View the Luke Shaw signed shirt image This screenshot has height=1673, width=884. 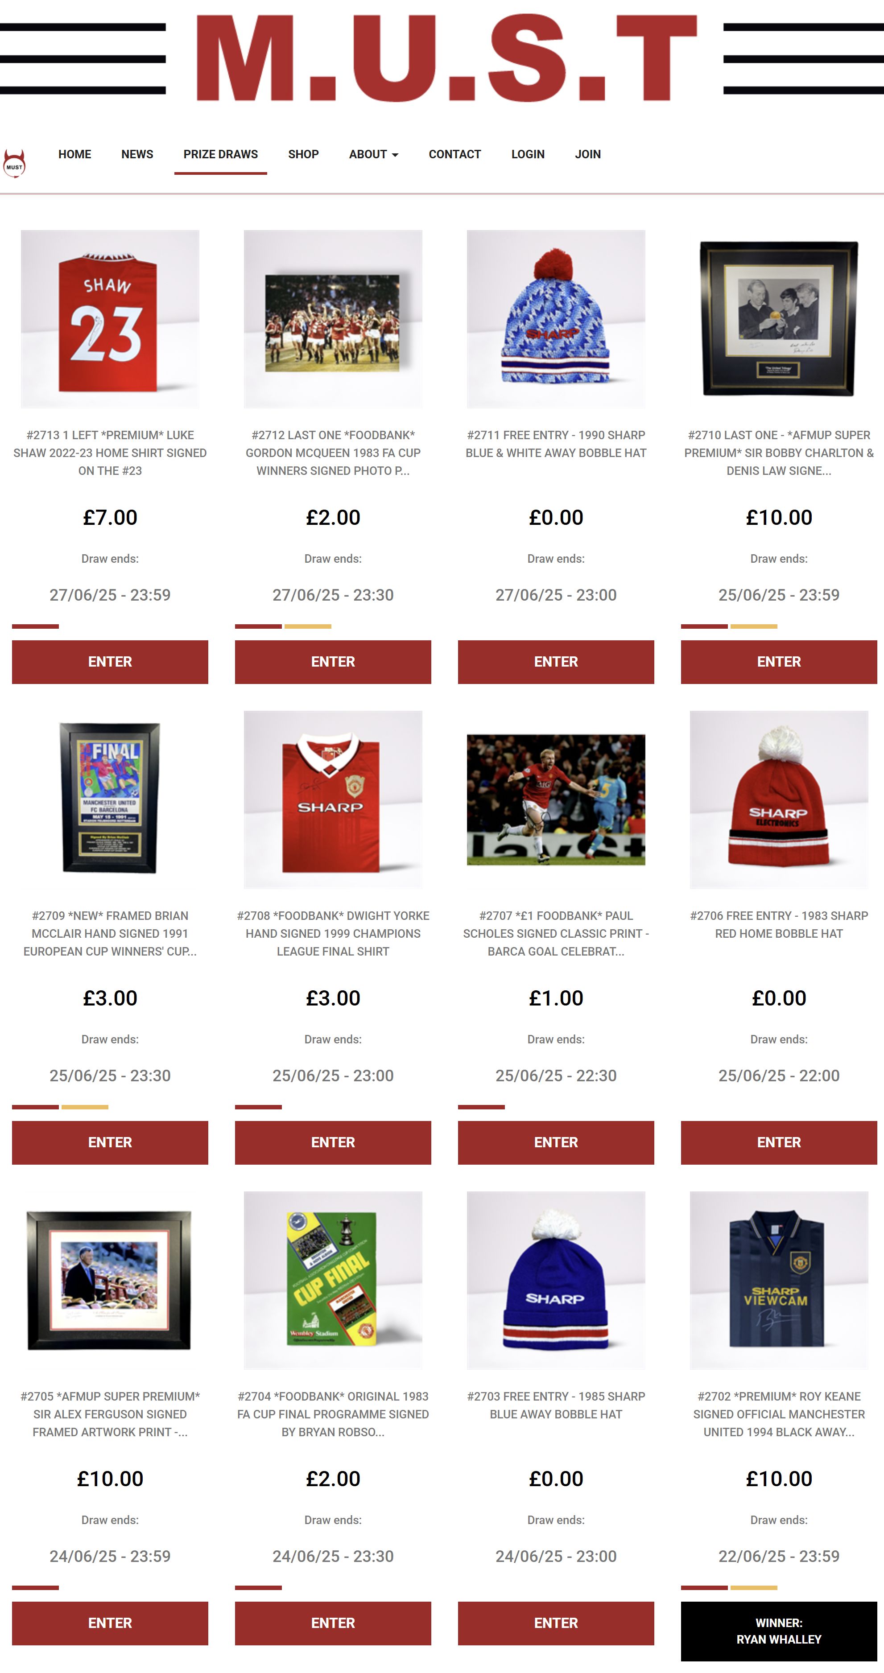(x=110, y=319)
